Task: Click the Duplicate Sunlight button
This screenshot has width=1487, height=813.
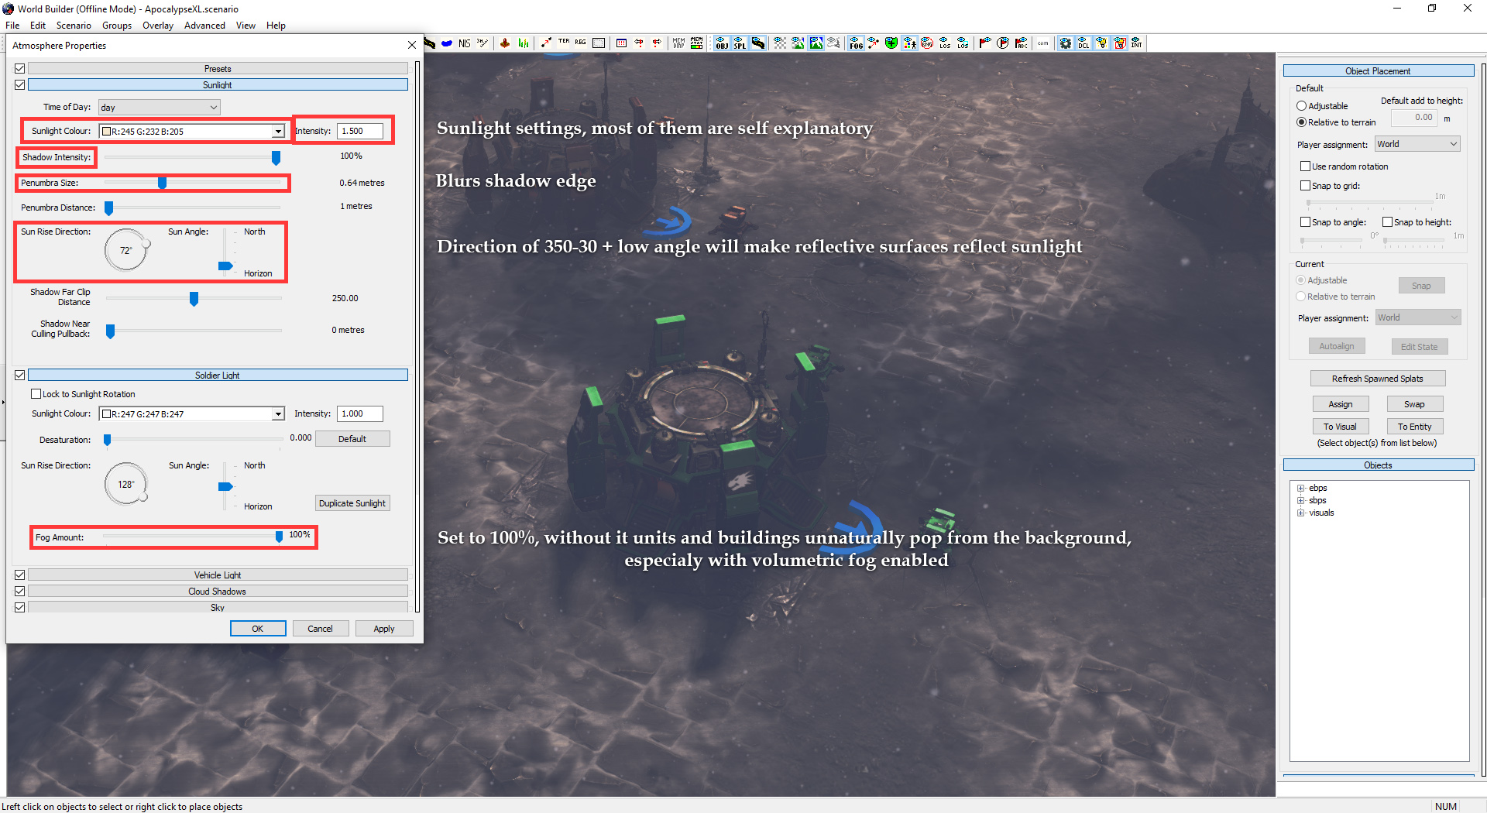Action: 352,503
